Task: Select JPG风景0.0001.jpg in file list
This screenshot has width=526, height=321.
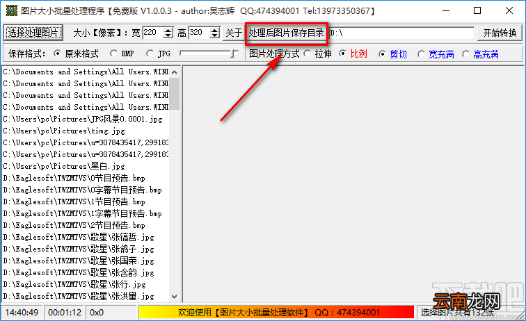Action: tap(86, 119)
